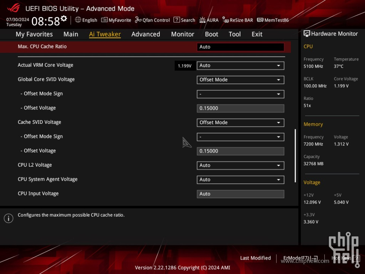This screenshot has height=274, width=365.
Task: Select the CPU System Agent Voltage label
Action: 48,179
